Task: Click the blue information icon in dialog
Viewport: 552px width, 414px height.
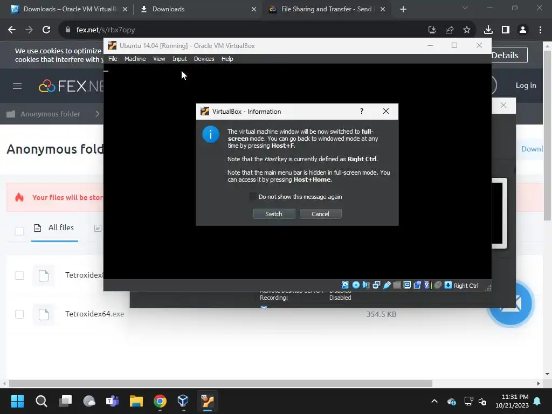Action: [211, 134]
